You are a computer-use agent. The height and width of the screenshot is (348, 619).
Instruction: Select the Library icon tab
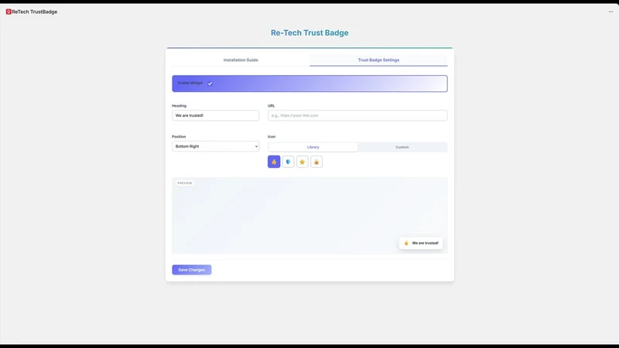[313, 147]
